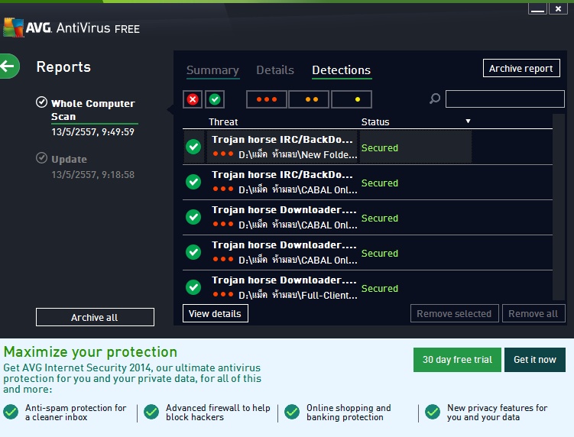Select the Detections tab
574x437 pixels.
341,70
